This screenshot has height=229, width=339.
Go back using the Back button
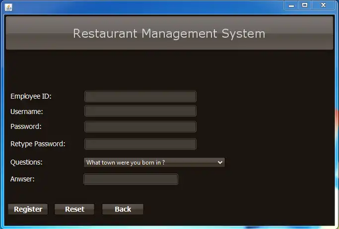[x=123, y=209]
